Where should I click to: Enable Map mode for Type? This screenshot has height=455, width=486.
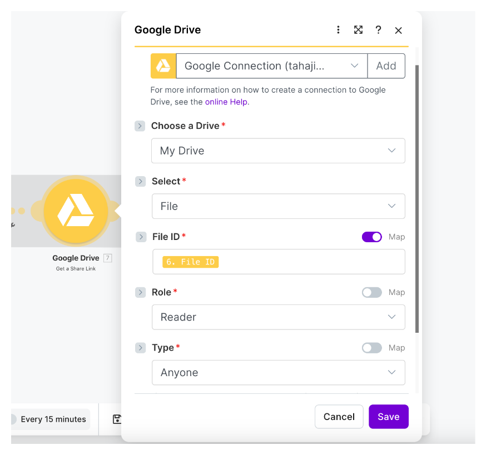(x=371, y=348)
